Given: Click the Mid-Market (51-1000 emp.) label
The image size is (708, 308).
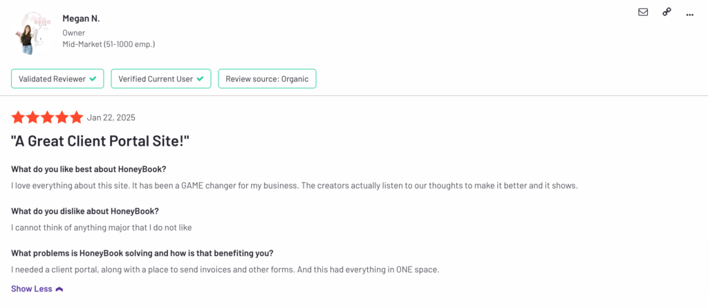Looking at the screenshot, I should 109,44.
